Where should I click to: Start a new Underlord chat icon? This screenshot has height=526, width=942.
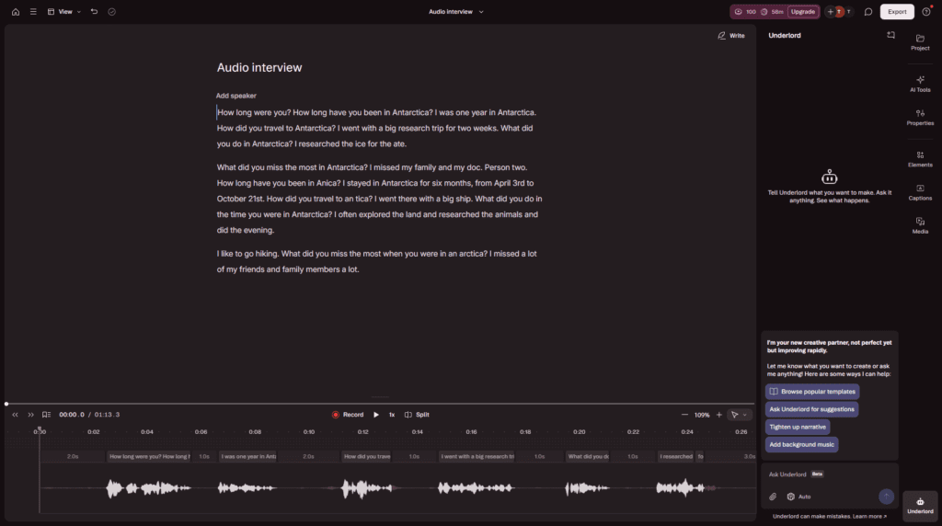tap(890, 36)
